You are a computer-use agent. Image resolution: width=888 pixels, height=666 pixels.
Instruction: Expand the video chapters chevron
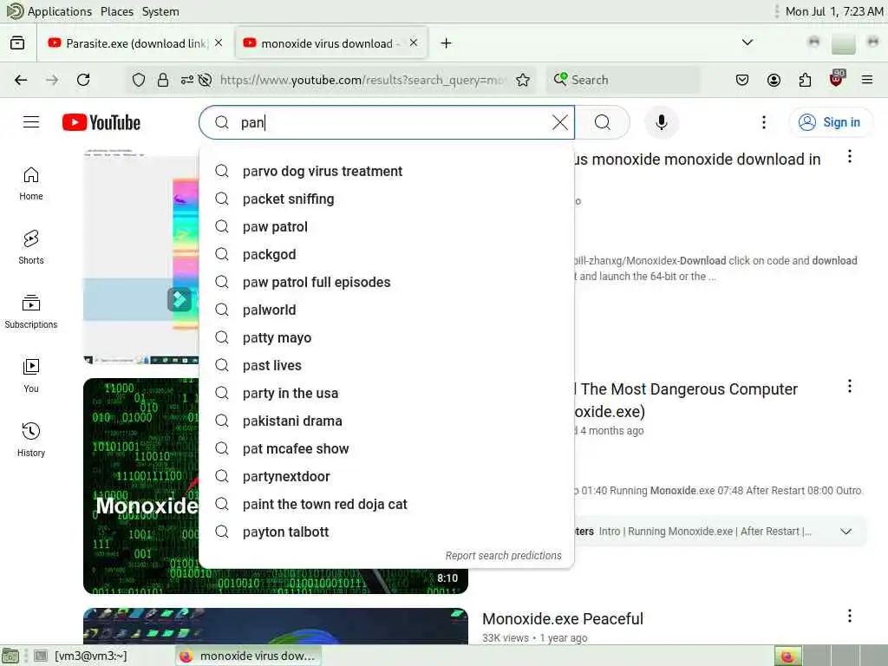click(846, 532)
